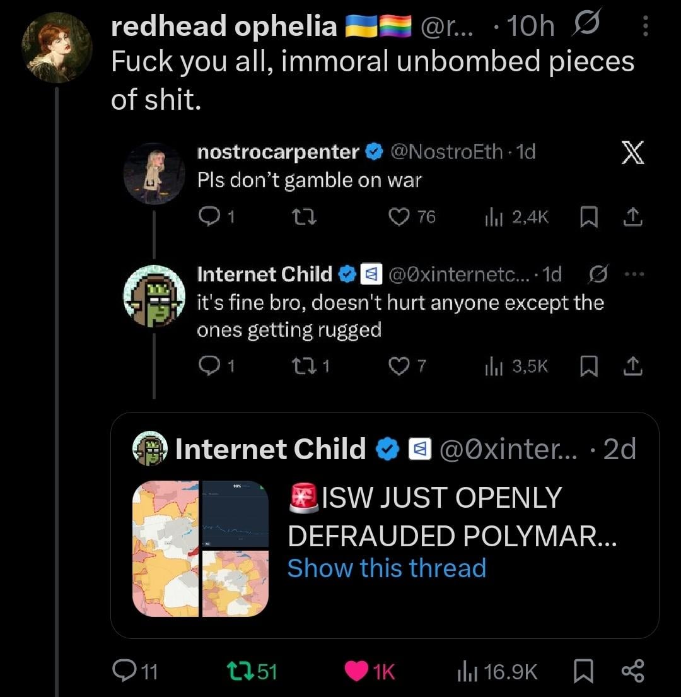Click "Show this thread" link
Image resolution: width=681 pixels, height=697 pixels.
(387, 568)
